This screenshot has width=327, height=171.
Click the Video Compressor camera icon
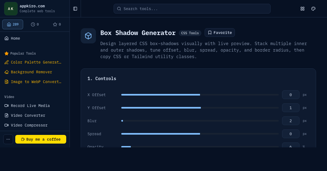tap(7, 125)
